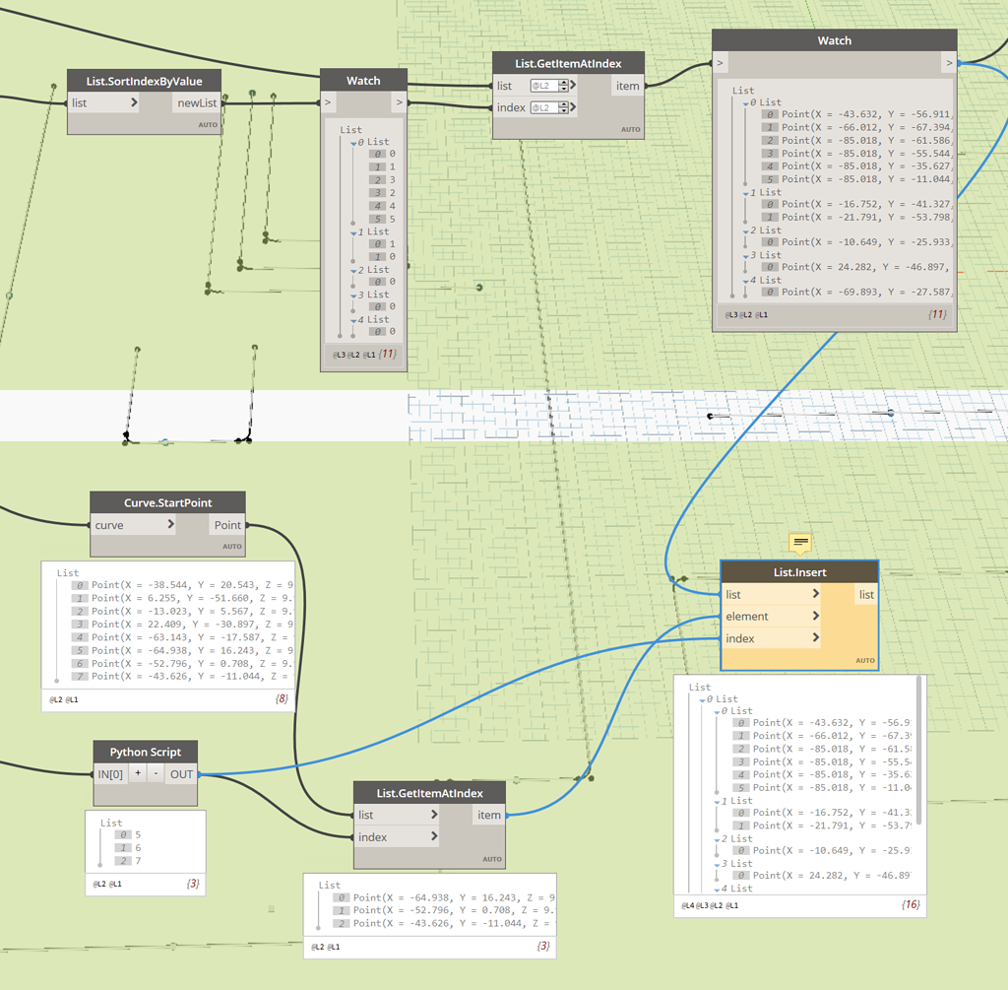Click the - button on the Python Script node
This screenshot has height=990, width=1008.
(155, 773)
